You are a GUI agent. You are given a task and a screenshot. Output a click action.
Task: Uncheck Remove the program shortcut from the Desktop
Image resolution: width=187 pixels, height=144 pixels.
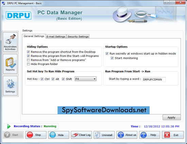[x=28, y=52]
